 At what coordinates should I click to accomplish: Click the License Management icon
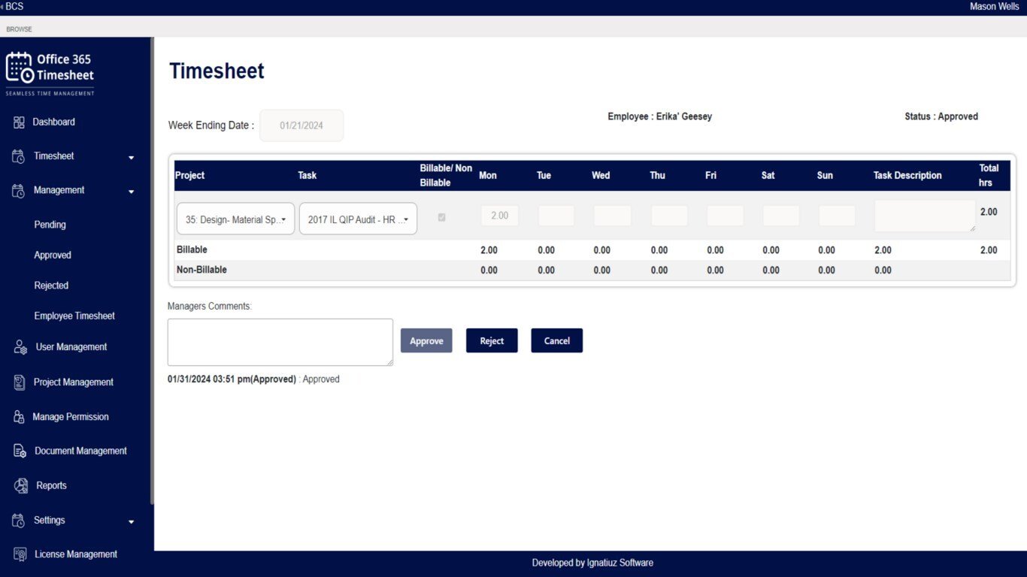pyautogui.click(x=20, y=554)
